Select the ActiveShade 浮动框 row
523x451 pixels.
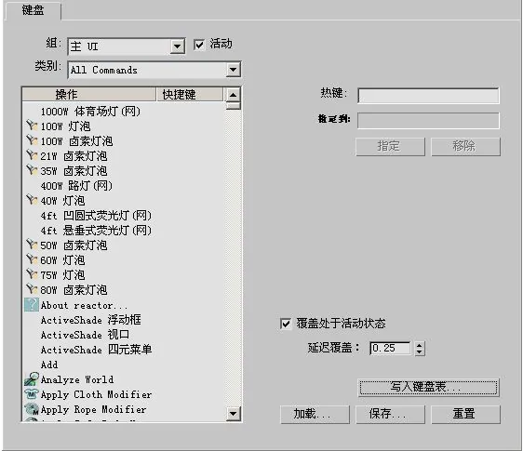pyautogui.click(x=124, y=320)
